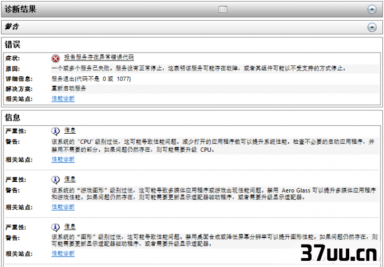Select the 重新启动服务 solution text
This screenshot has height=267, width=384.
click(x=69, y=88)
